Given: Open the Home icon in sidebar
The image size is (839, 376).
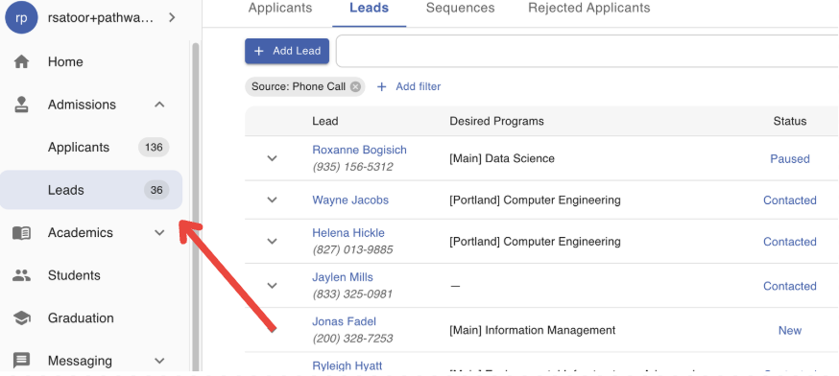Looking at the screenshot, I should click(x=21, y=62).
